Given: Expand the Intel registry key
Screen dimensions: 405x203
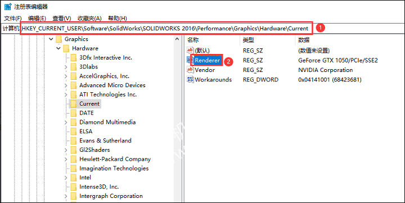Looking at the screenshot, I should 66,178.
